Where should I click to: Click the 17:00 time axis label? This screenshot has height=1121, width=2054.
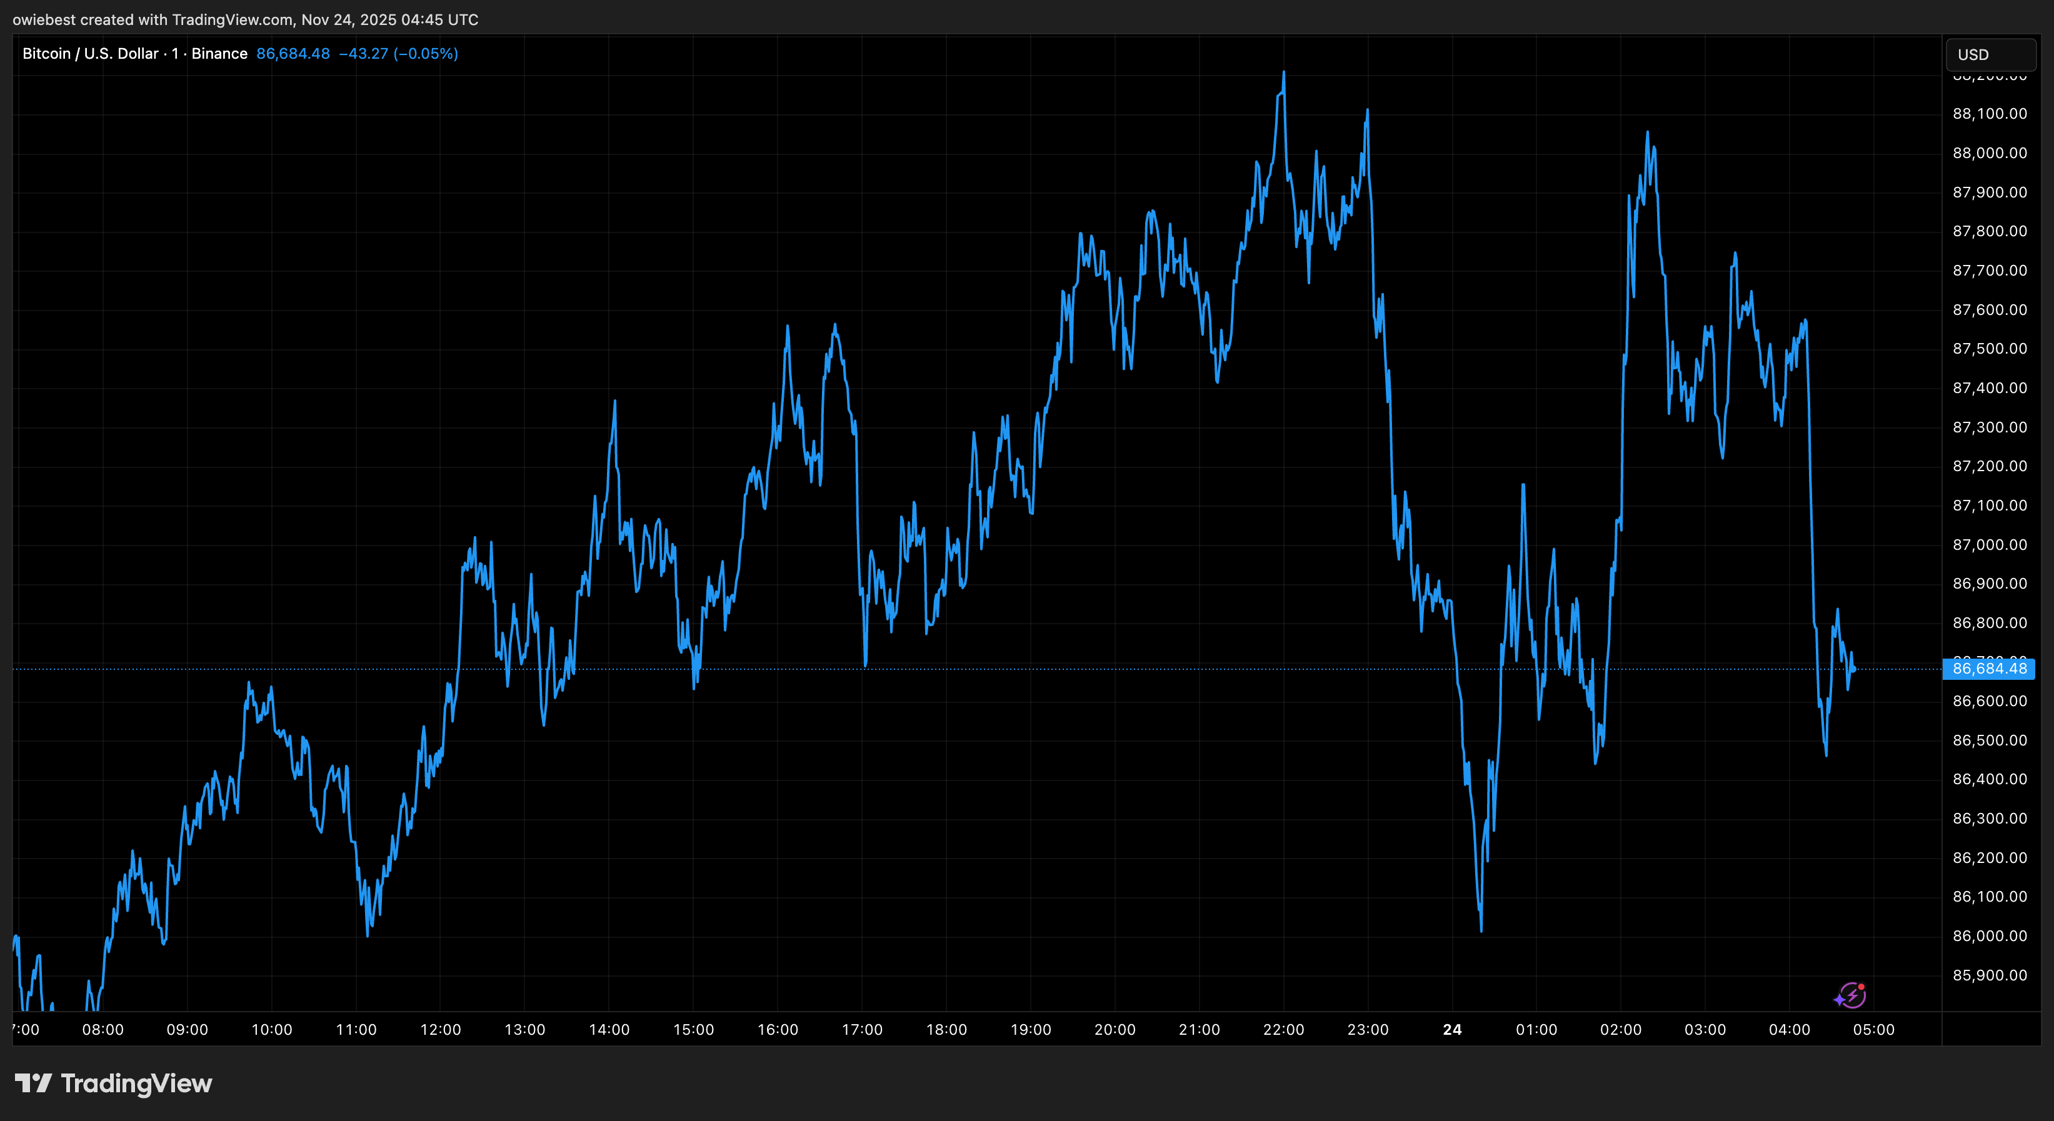click(862, 1030)
